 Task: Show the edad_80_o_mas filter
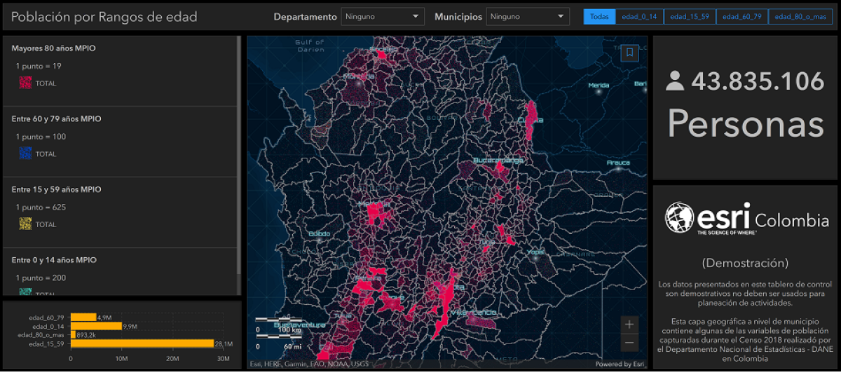pos(799,17)
